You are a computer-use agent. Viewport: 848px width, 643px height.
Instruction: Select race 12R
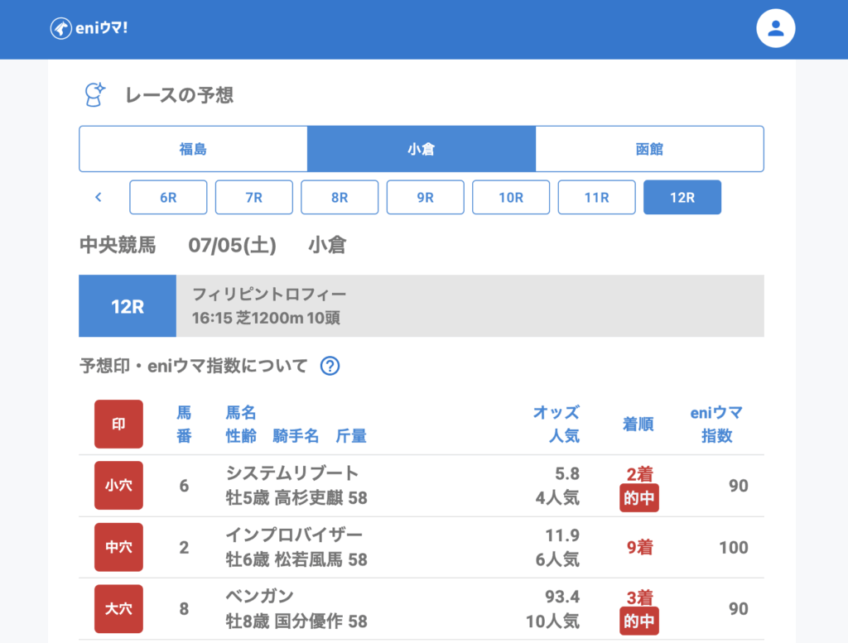682,197
